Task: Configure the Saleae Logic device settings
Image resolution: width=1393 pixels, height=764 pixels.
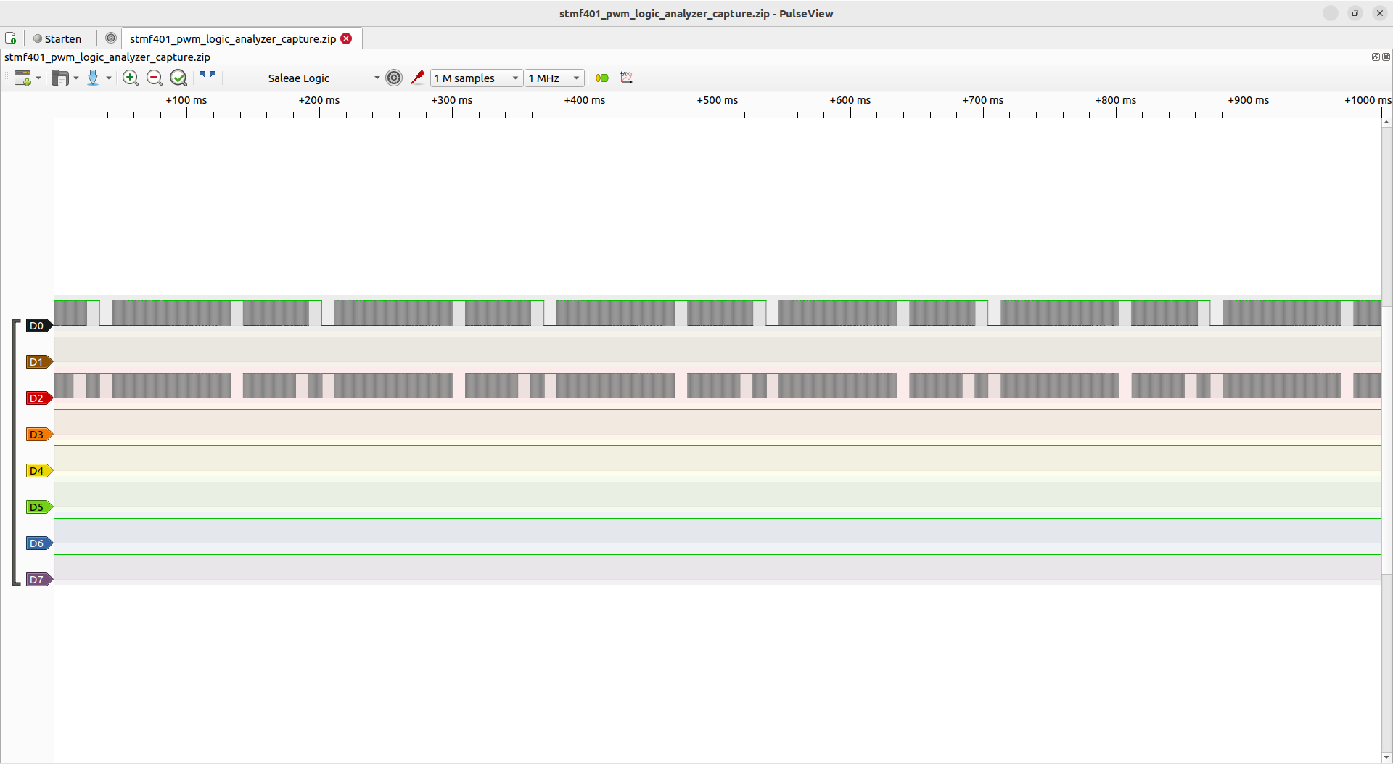Action: pos(393,78)
